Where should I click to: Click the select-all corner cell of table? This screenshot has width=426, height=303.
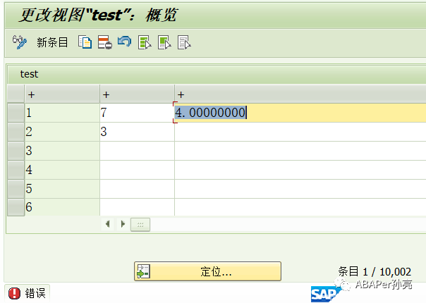[x=16, y=94]
